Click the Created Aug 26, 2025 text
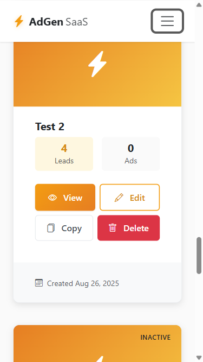Screen dimensions: 203x362 (83, 283)
